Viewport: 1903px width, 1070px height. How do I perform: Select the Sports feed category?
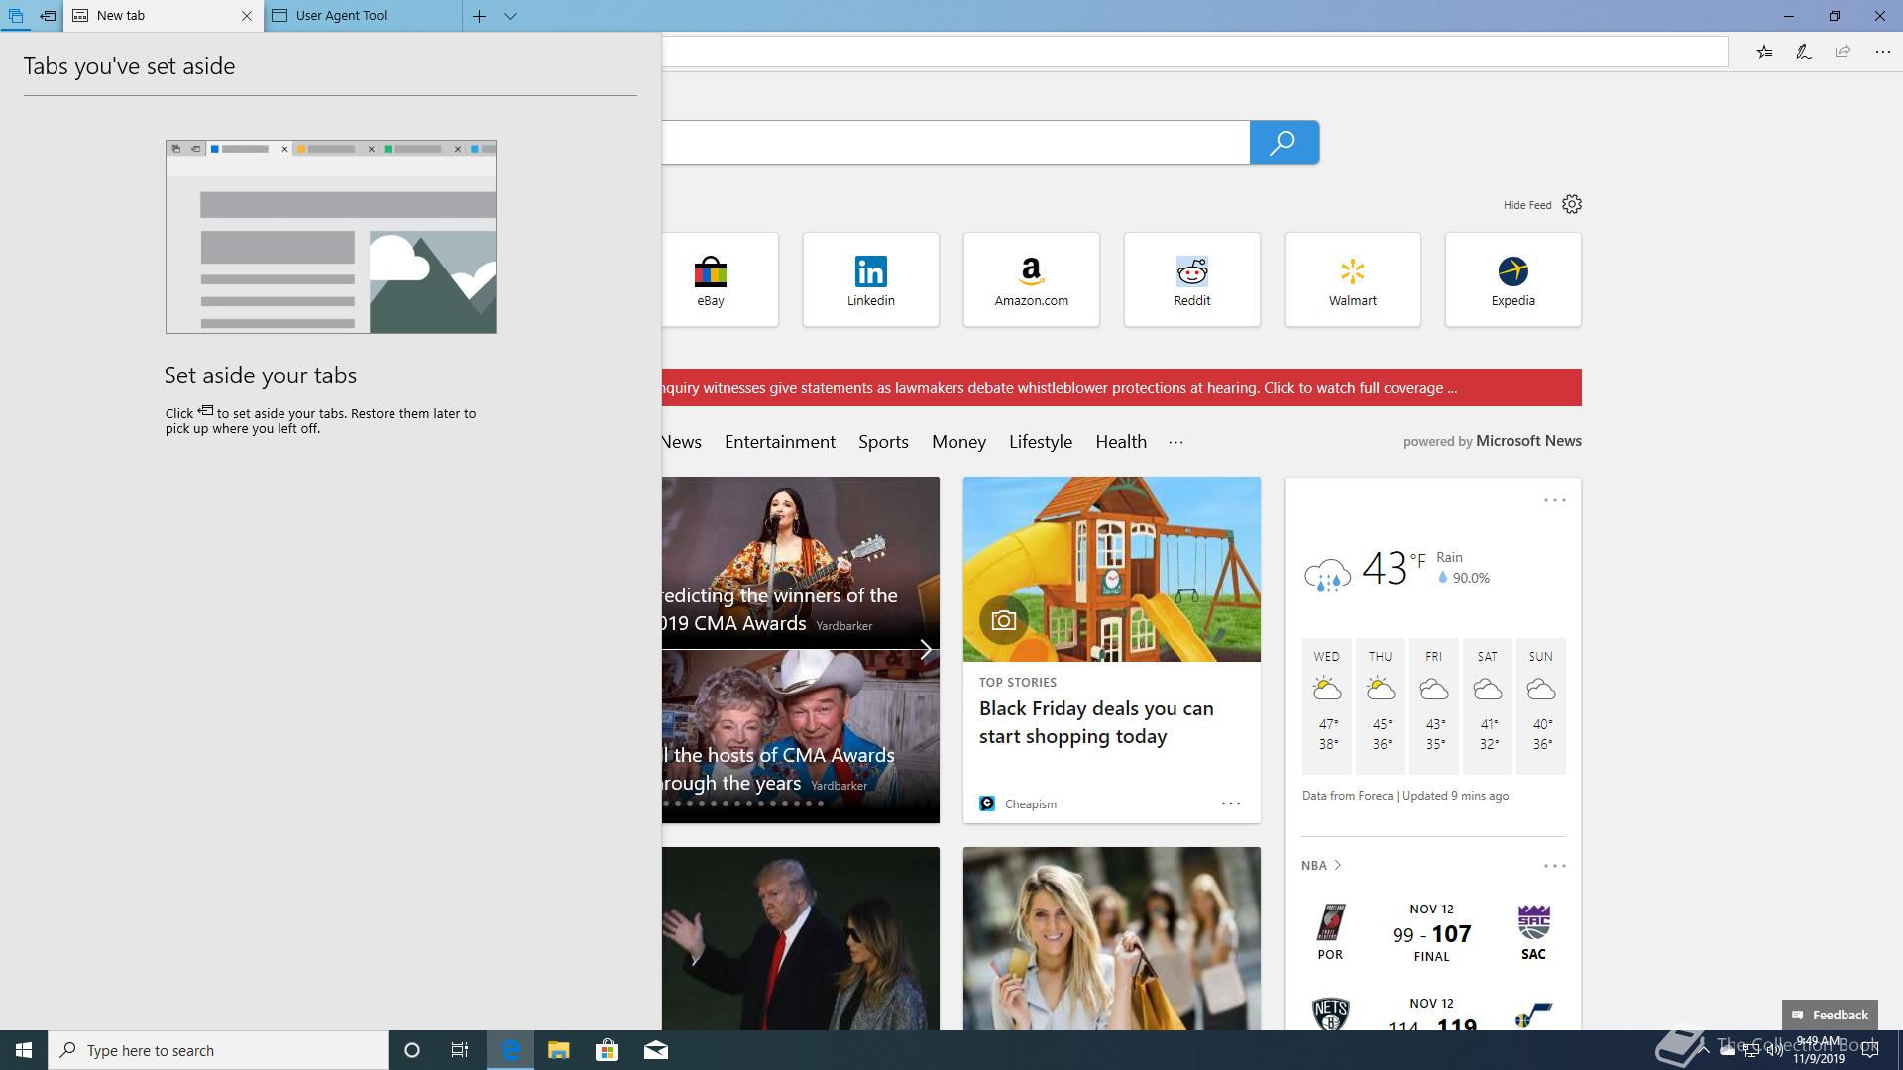pos(883,442)
